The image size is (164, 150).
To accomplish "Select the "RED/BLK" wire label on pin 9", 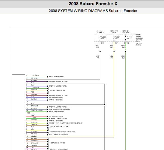I will coord(34,94).
